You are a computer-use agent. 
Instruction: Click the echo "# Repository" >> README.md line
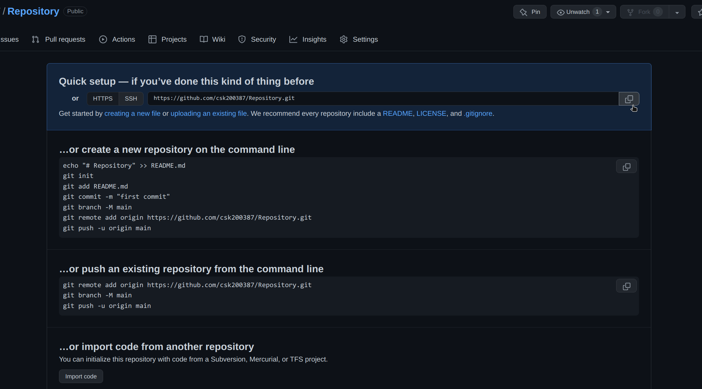[x=124, y=166]
